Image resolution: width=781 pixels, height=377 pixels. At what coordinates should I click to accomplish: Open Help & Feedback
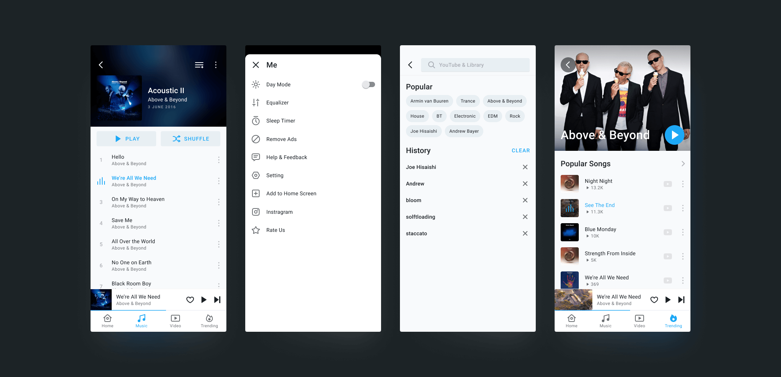click(313, 157)
